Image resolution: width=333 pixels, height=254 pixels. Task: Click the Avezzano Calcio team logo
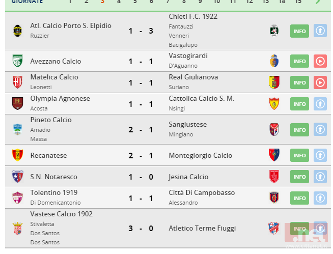(x=18, y=61)
